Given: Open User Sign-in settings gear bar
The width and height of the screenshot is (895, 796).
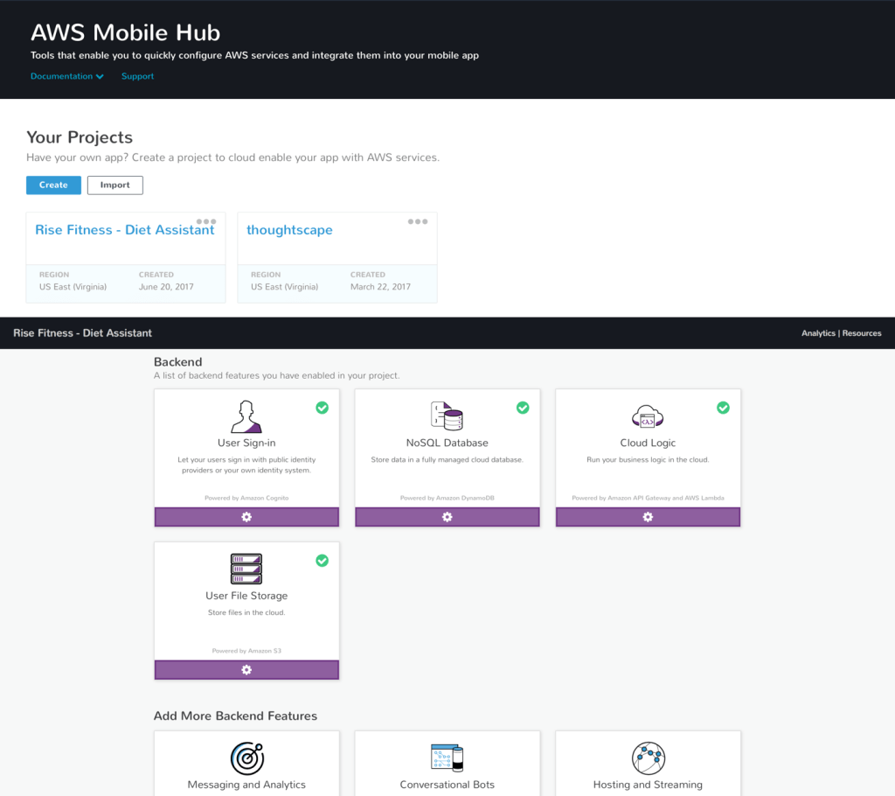Looking at the screenshot, I should (x=246, y=517).
